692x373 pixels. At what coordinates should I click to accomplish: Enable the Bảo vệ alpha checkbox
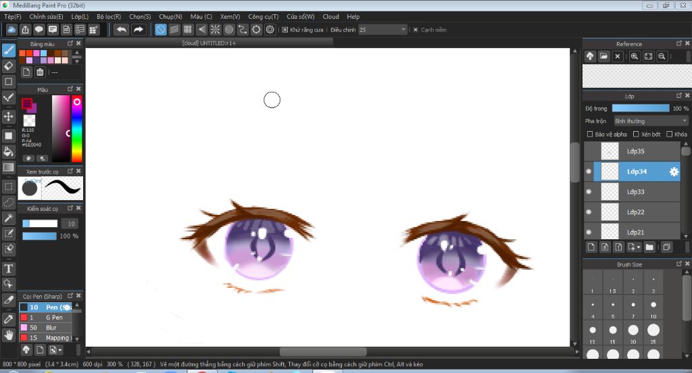pyautogui.click(x=590, y=134)
